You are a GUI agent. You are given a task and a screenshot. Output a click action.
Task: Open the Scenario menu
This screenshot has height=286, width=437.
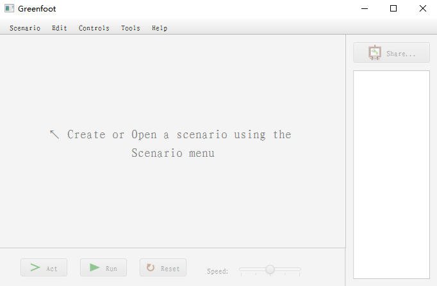(x=25, y=28)
